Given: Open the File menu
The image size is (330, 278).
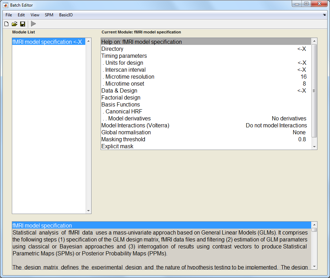Looking at the screenshot, I should click(x=9, y=15).
